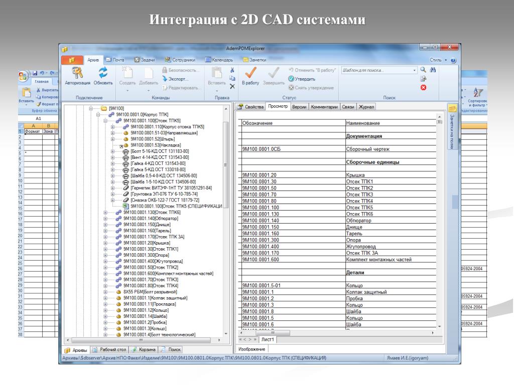514x385 pixels.
Task: Click the Завершить checkmark button
Action: point(274,76)
